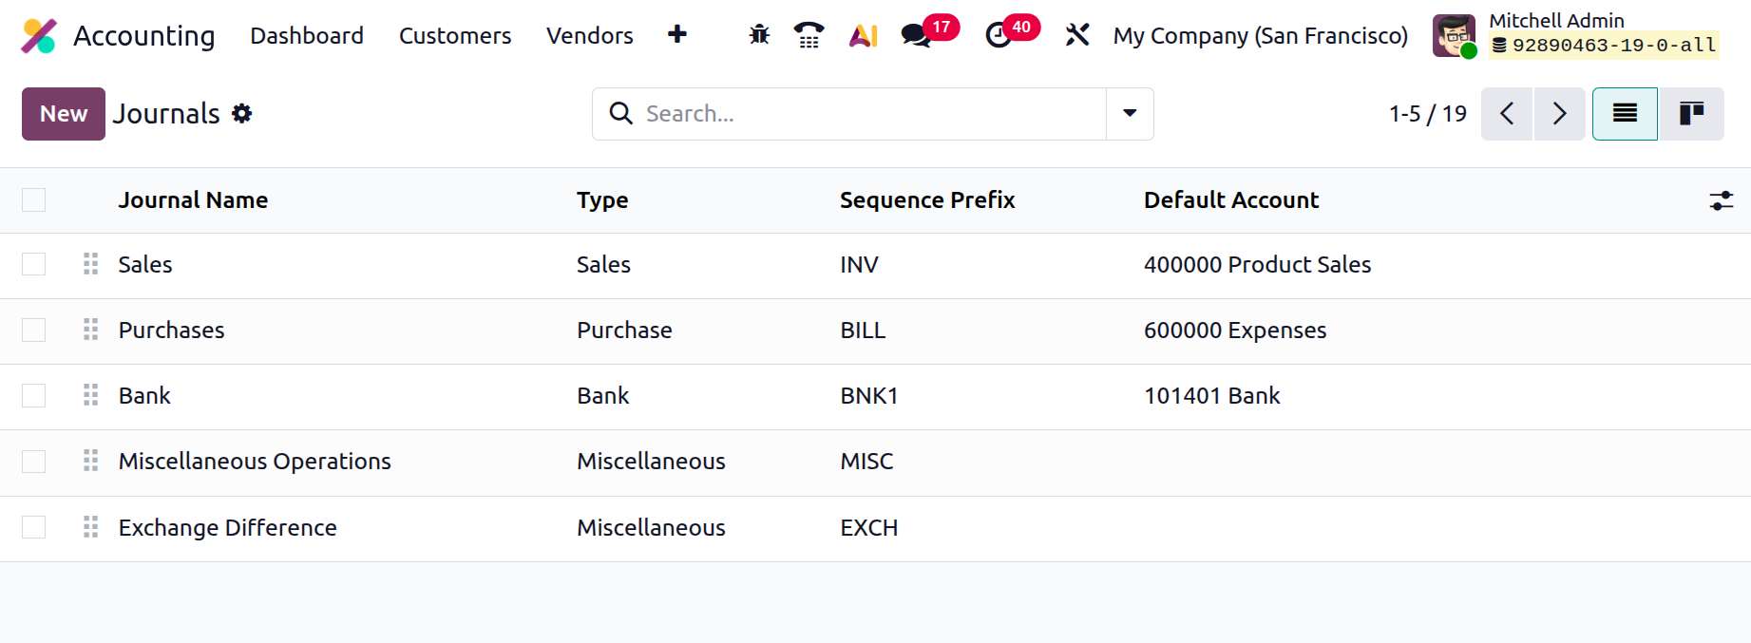Image resolution: width=1751 pixels, height=643 pixels.
Task: Select the Bank journal checkbox
Action: click(x=34, y=395)
